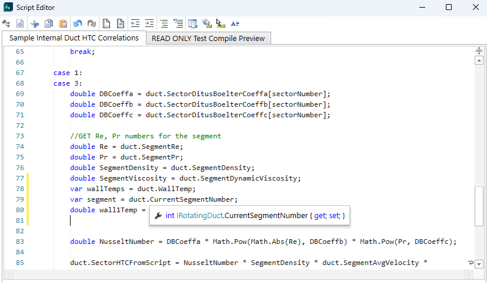Click the blank page outline icon

pyautogui.click(x=106, y=24)
